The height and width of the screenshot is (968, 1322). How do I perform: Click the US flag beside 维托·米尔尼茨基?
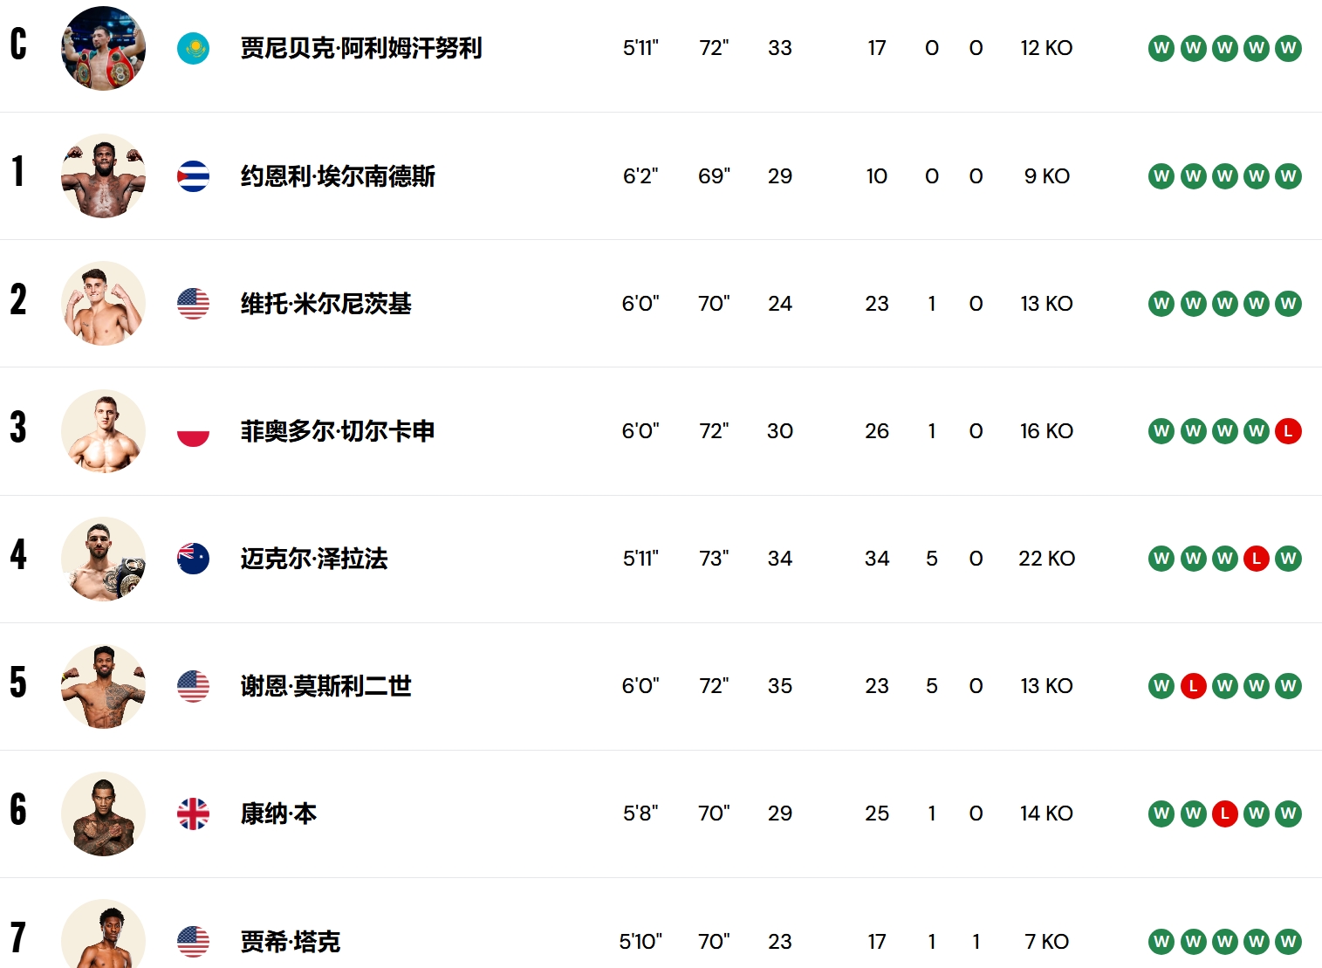point(193,304)
